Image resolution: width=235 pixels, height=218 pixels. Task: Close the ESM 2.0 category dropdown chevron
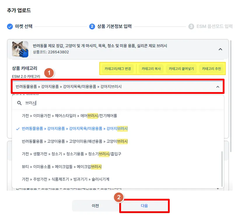click(218, 87)
